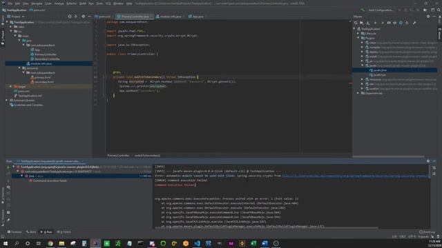Click Project vertical tab on left edge

[3, 37]
